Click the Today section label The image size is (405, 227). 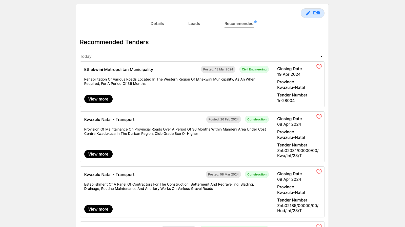click(86, 56)
